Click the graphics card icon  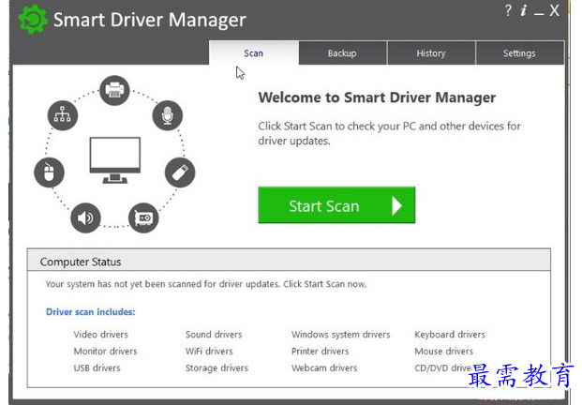tap(143, 217)
